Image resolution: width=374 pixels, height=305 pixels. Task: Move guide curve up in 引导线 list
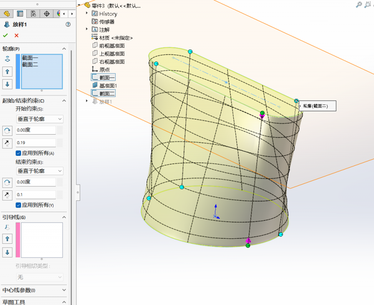point(8,239)
